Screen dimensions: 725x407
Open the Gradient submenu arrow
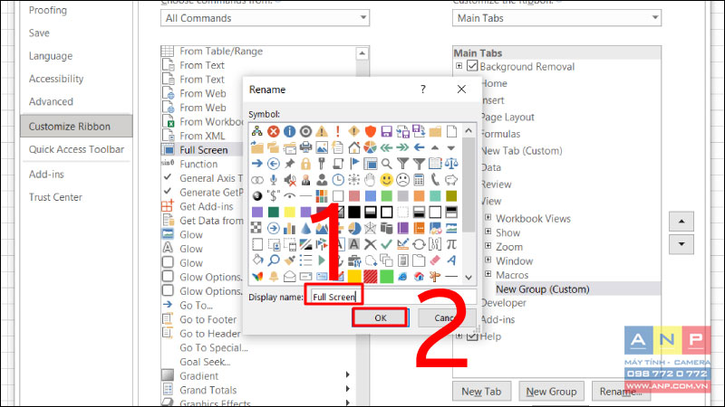[x=347, y=374]
